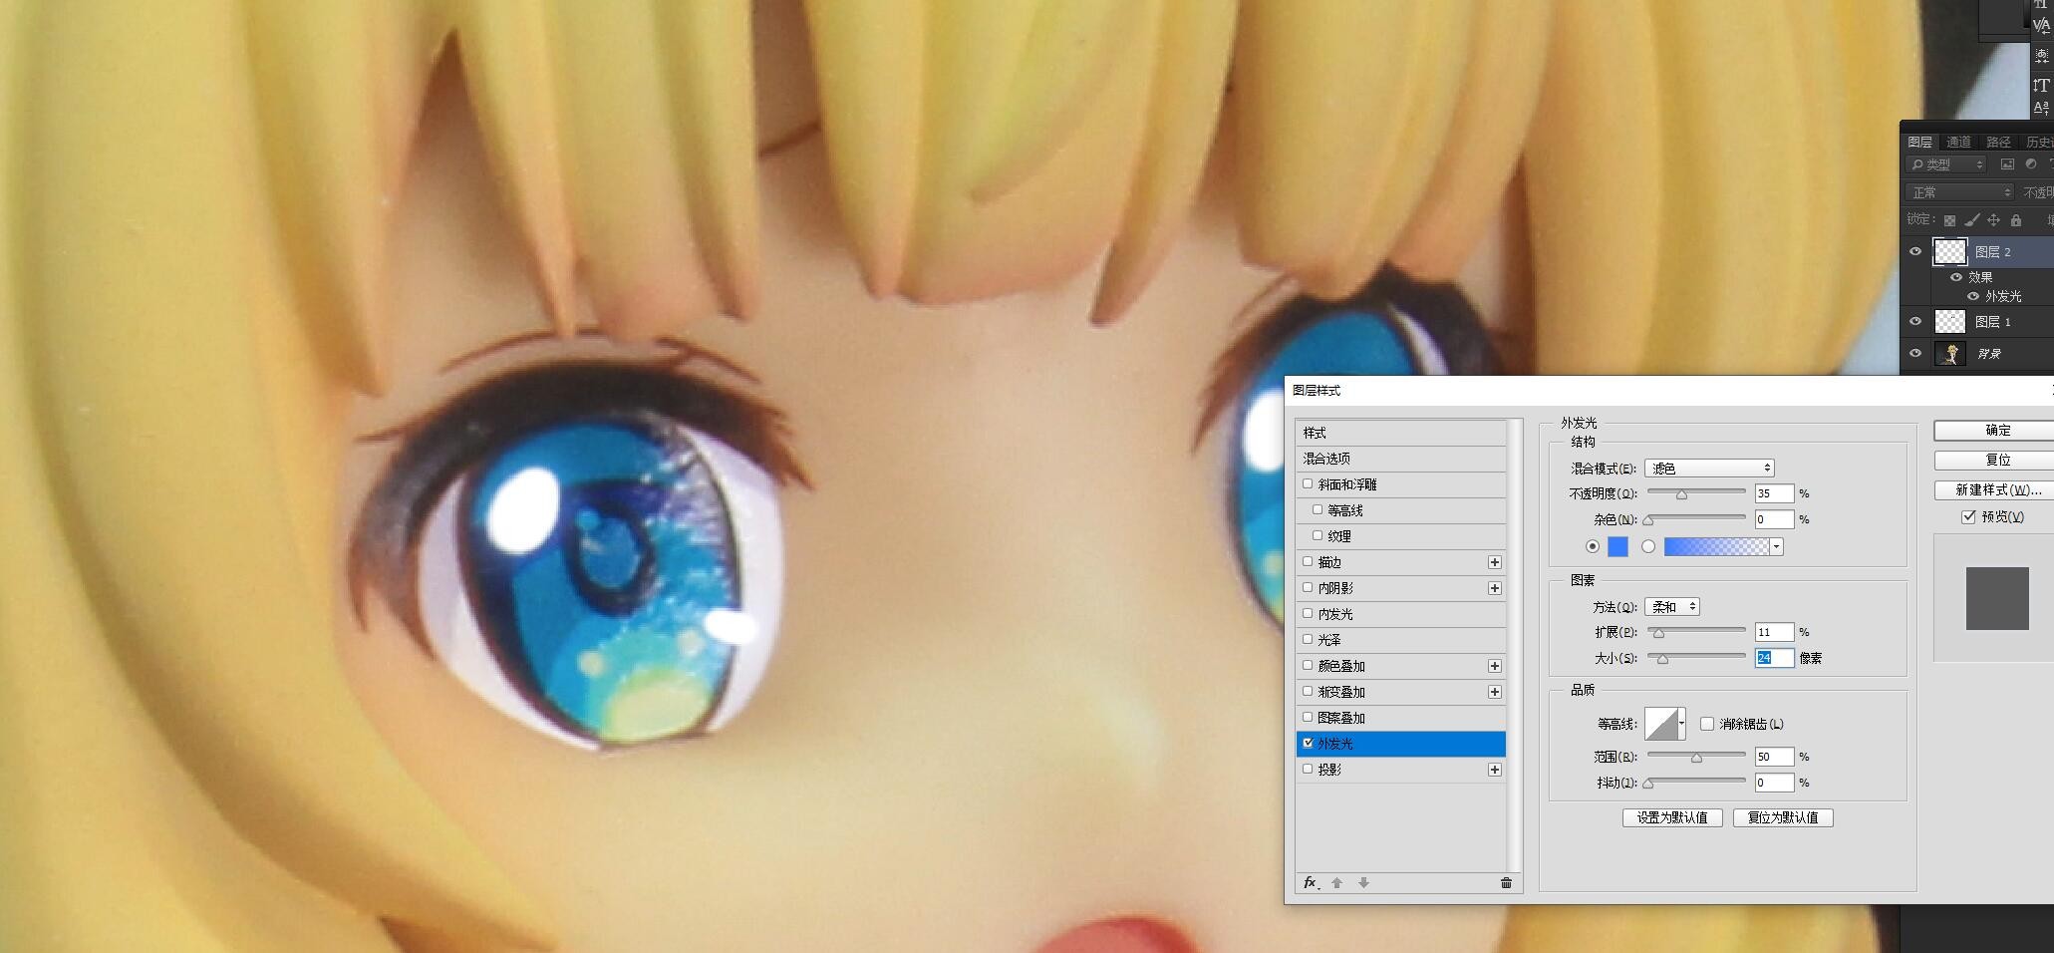
Task: Open the 等高线 contour picker arrow
Action: pyautogui.click(x=1682, y=724)
